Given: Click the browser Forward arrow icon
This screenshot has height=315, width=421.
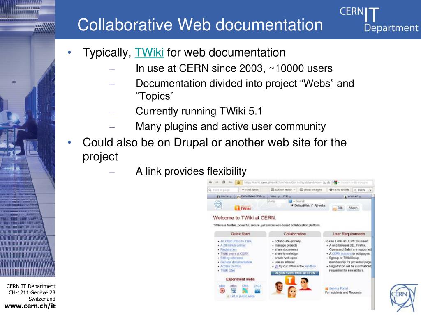Looking at the screenshot, I should [217, 182].
